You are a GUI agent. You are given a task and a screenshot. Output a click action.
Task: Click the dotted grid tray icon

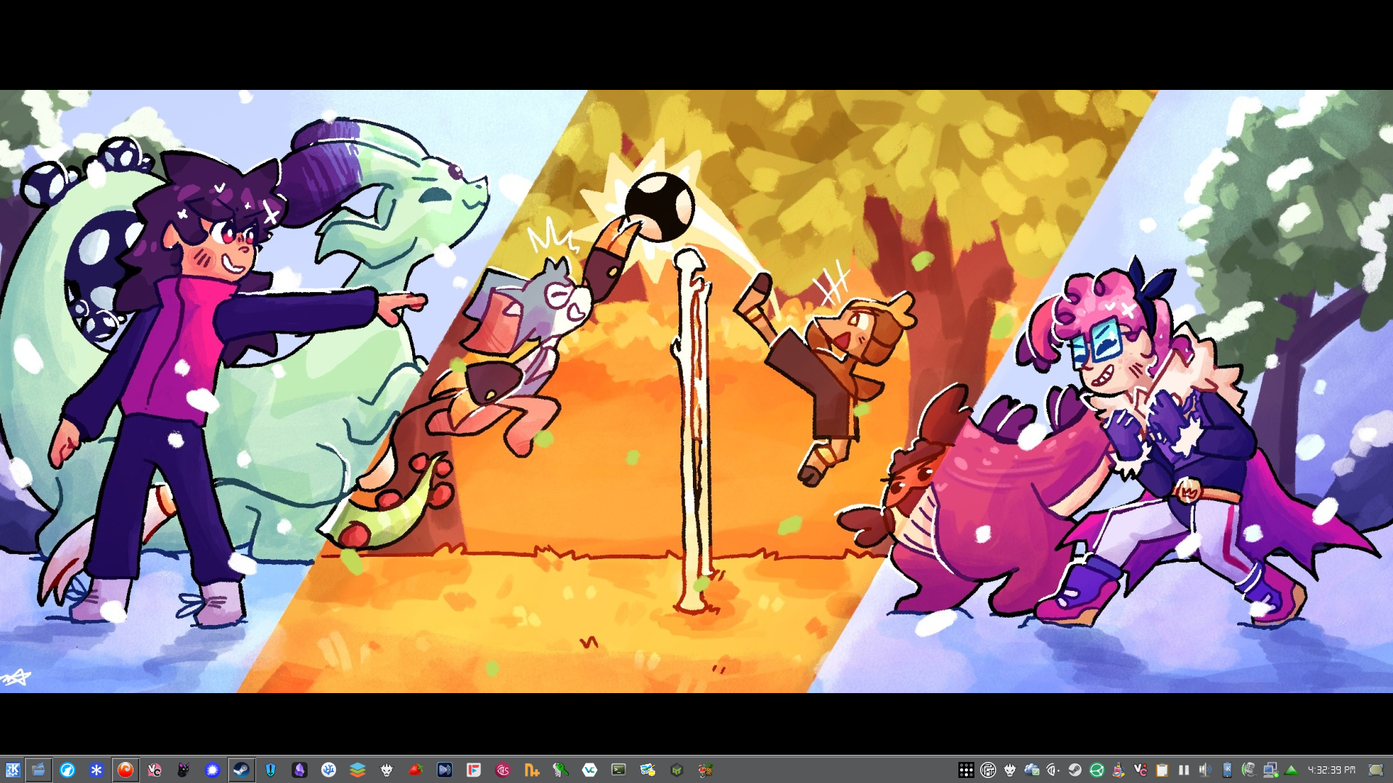(x=966, y=770)
